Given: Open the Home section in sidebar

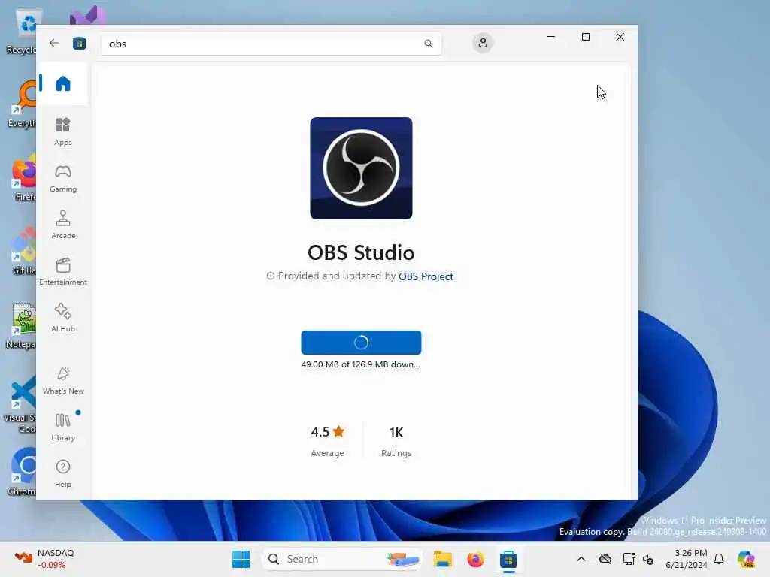Looking at the screenshot, I should click(x=63, y=83).
